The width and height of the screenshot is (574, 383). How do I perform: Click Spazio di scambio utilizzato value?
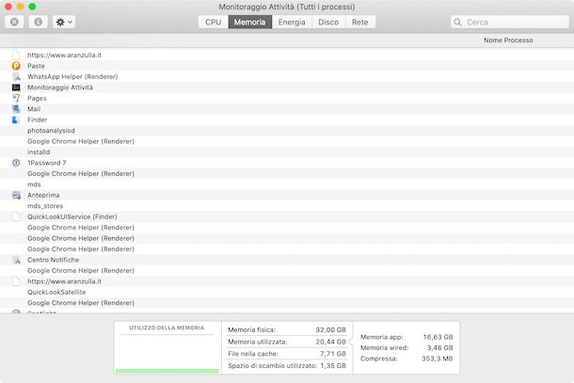(333, 366)
